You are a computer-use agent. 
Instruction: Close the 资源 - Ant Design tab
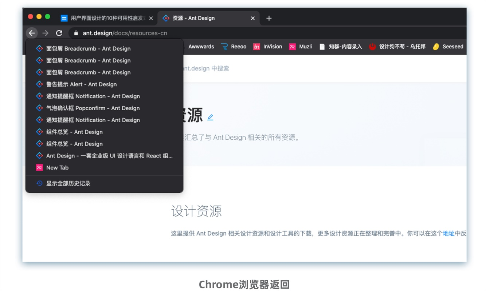[252, 18]
